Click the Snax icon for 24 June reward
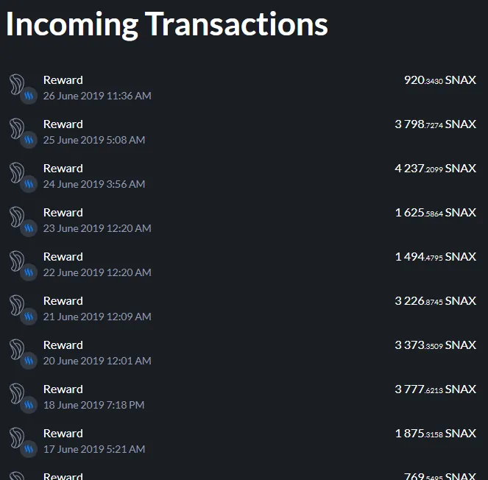Image resolution: width=488 pixels, height=480 pixels. click(18, 174)
